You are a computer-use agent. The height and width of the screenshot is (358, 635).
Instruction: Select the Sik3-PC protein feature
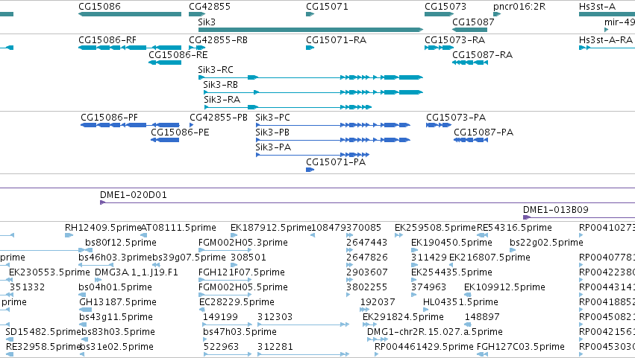coord(333,125)
